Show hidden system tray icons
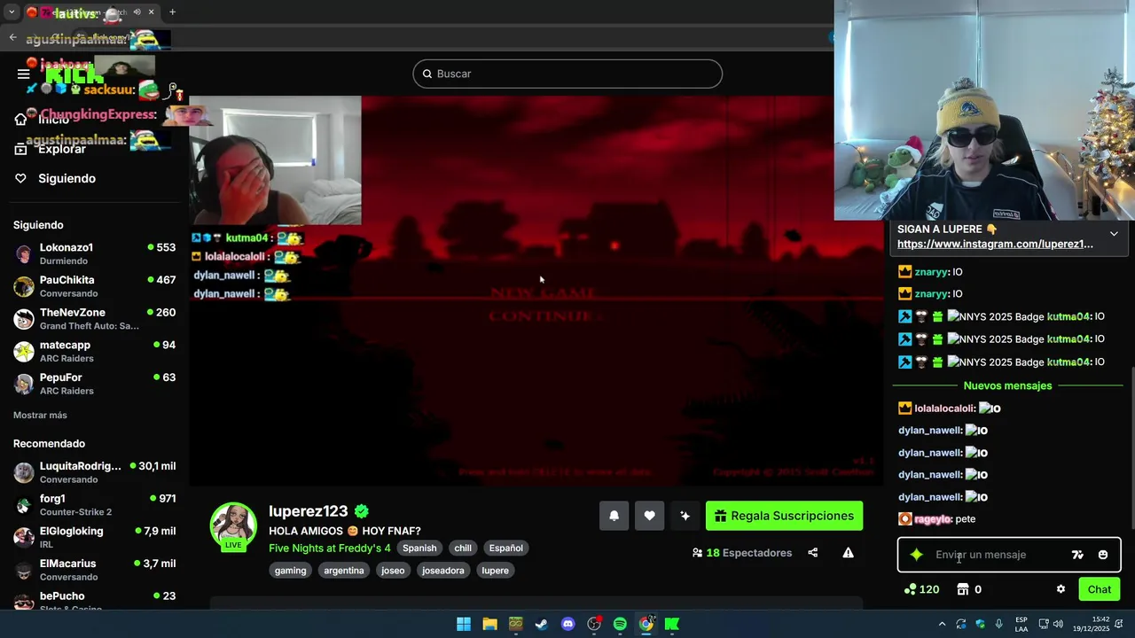 point(942,624)
